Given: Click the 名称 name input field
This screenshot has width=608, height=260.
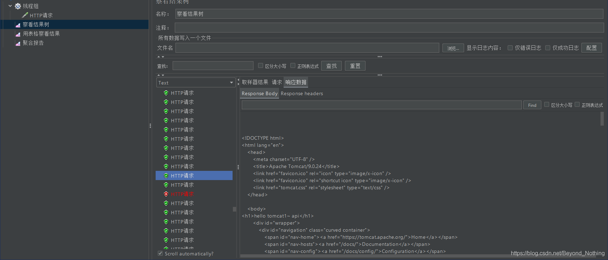Looking at the screenshot, I should pyautogui.click(x=389, y=14).
